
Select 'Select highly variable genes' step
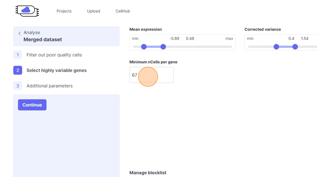[x=56, y=70]
